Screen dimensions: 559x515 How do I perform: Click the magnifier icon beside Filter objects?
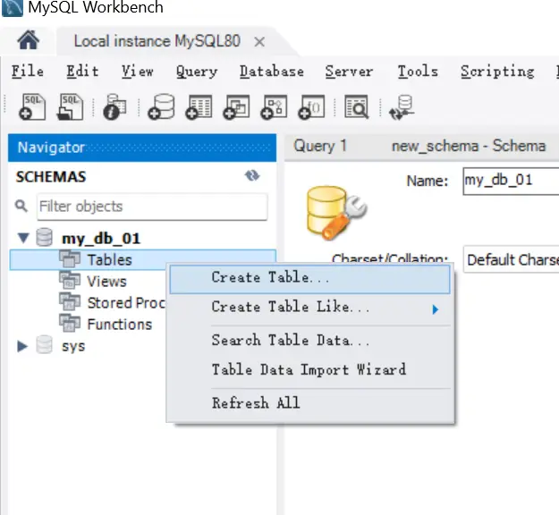tap(21, 206)
